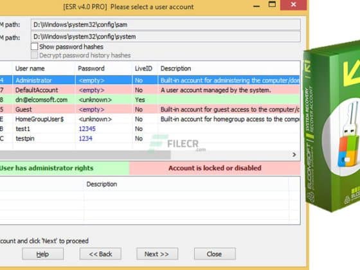Click the 12345 password cell
Viewport: 360px width, 270px height.
(87, 129)
